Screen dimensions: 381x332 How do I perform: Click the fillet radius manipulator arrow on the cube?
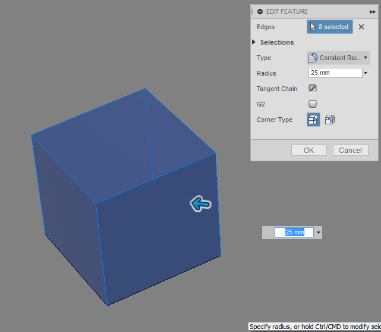(x=201, y=204)
